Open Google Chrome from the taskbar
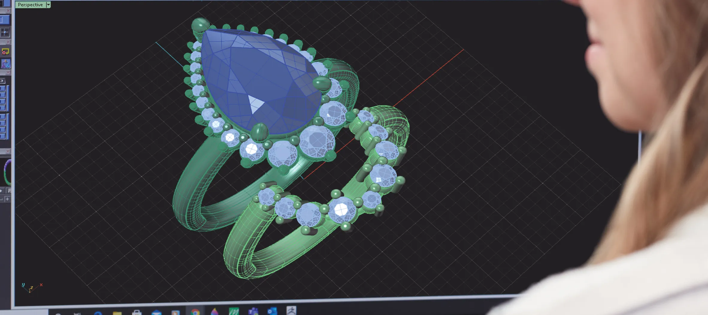The height and width of the screenshot is (315, 708). (x=195, y=313)
